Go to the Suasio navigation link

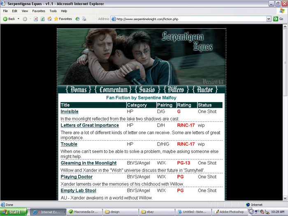147,90
